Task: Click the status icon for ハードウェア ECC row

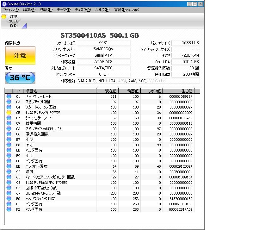Action: tap(9, 177)
